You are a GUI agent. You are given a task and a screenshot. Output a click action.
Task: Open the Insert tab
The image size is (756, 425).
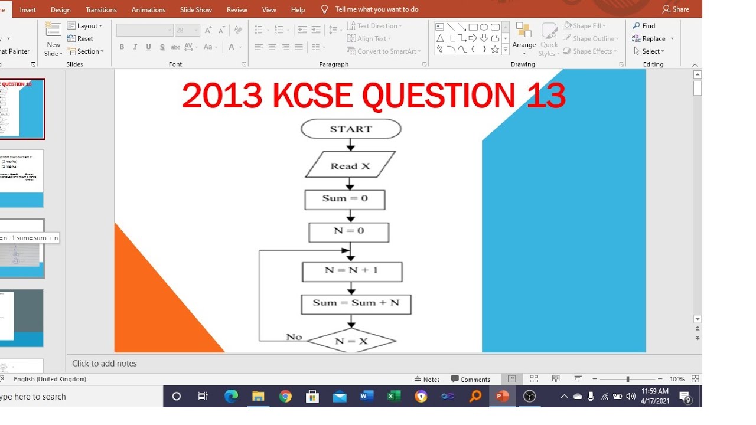[28, 9]
